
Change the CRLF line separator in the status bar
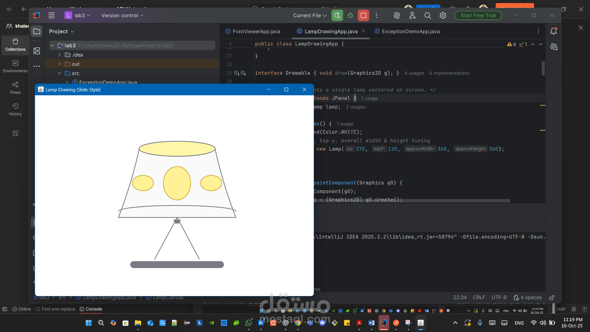tap(479, 298)
